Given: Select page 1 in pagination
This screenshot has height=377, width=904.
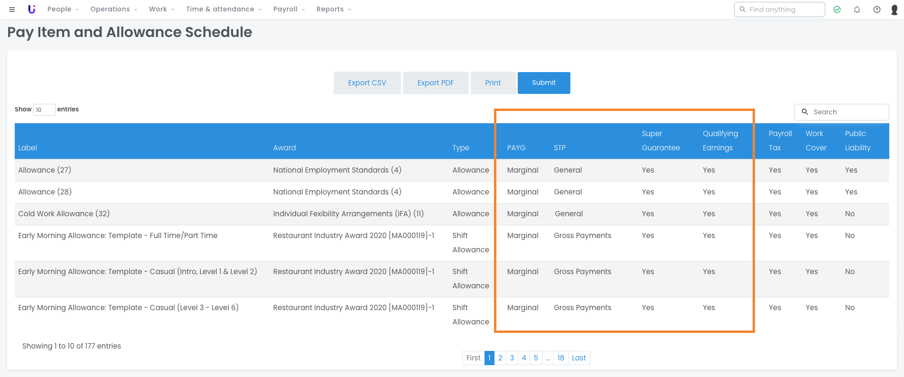Looking at the screenshot, I should [489, 358].
